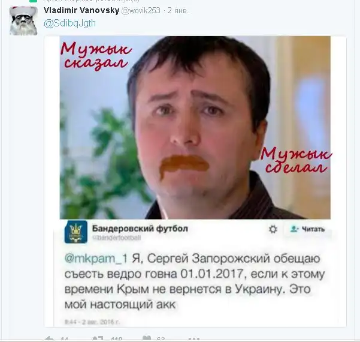
Task: Open the @wovik253 handle
Action: coord(141,10)
